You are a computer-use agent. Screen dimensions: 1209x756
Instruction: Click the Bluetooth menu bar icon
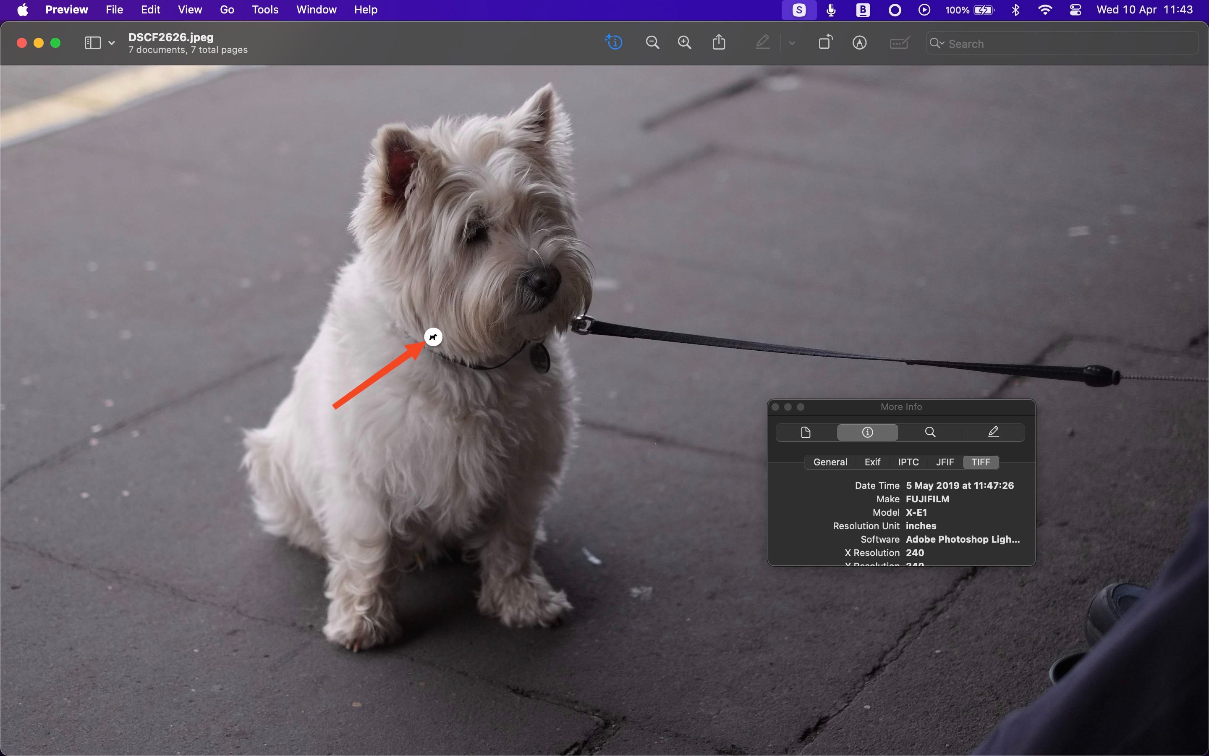coord(1015,10)
